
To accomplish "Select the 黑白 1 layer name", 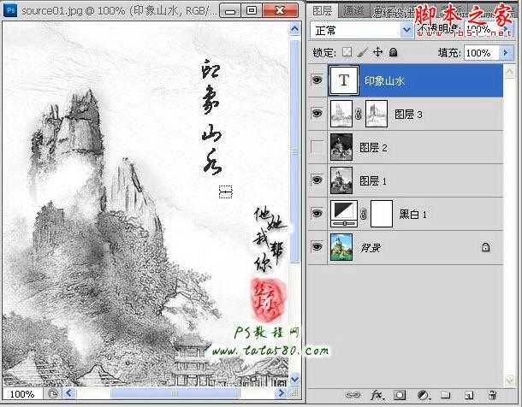I will pos(412,215).
